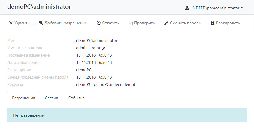
Task: Click the Блокировать action
Action: [x=228, y=23]
